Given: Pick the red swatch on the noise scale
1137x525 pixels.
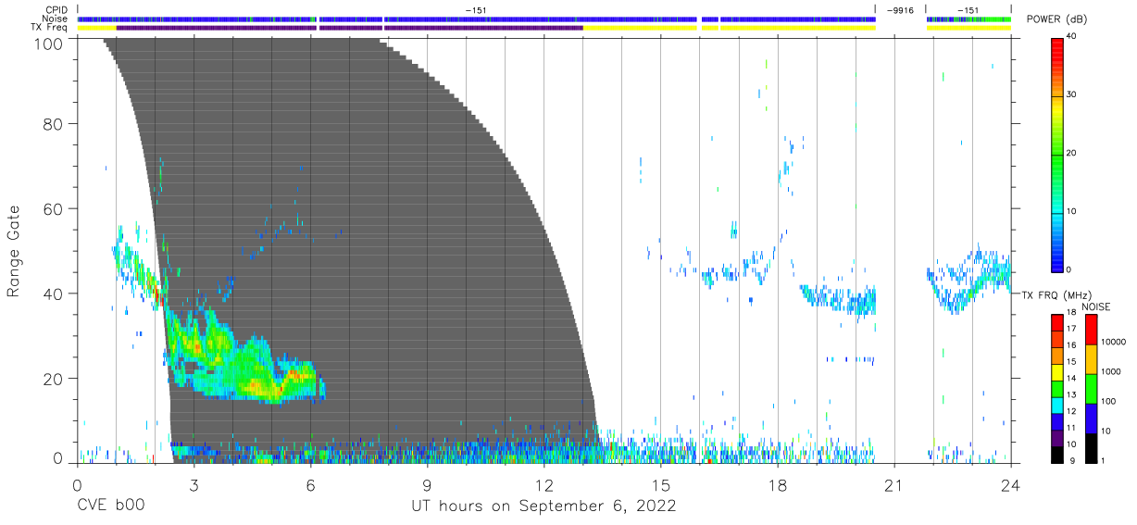Looking at the screenshot, I should click(x=1091, y=330).
